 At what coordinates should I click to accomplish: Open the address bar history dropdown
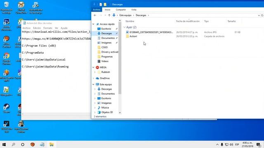click(x=259, y=15)
